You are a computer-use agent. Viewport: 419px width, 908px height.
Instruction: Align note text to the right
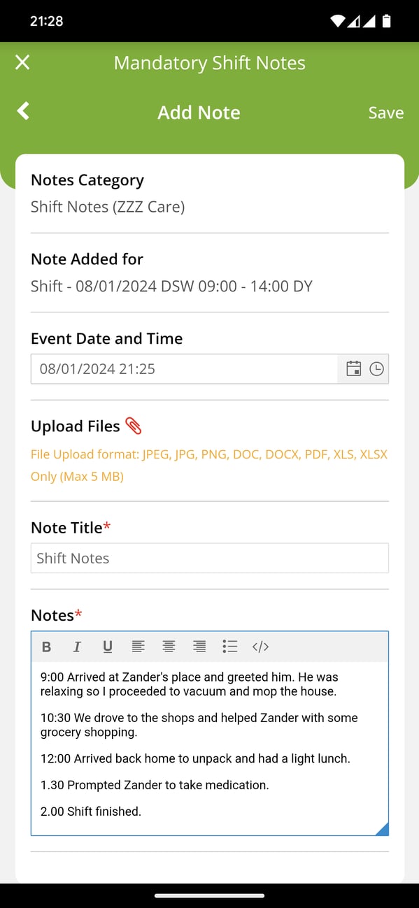pos(199,647)
